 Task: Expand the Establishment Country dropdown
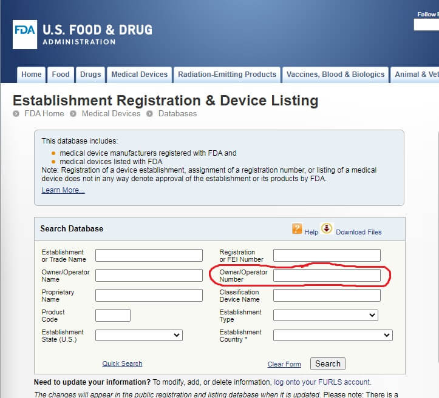point(333,335)
